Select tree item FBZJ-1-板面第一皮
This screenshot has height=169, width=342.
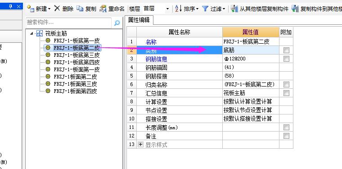[x=76, y=69]
